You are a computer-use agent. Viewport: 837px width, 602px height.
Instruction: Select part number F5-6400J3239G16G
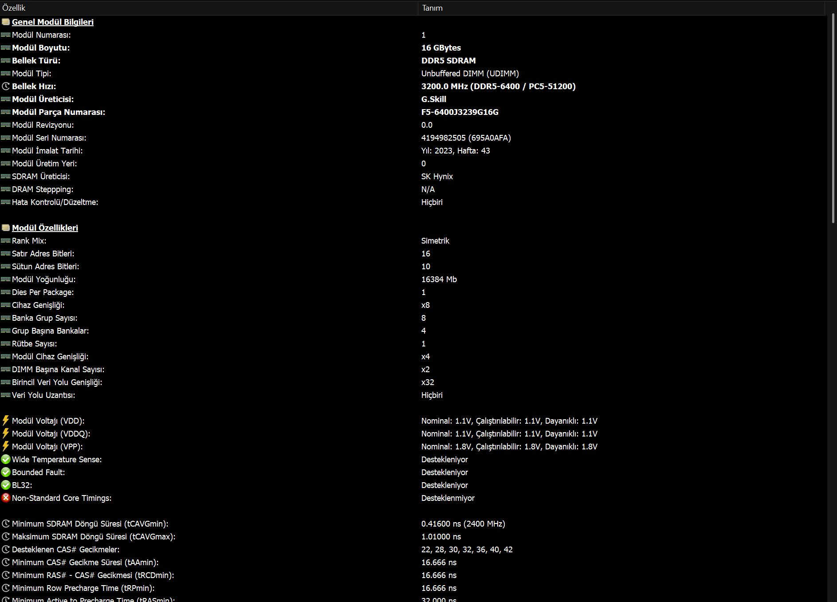coord(460,112)
